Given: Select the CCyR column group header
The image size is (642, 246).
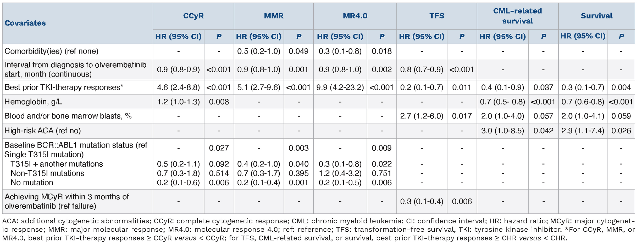Looking at the screenshot, I should (193, 16).
